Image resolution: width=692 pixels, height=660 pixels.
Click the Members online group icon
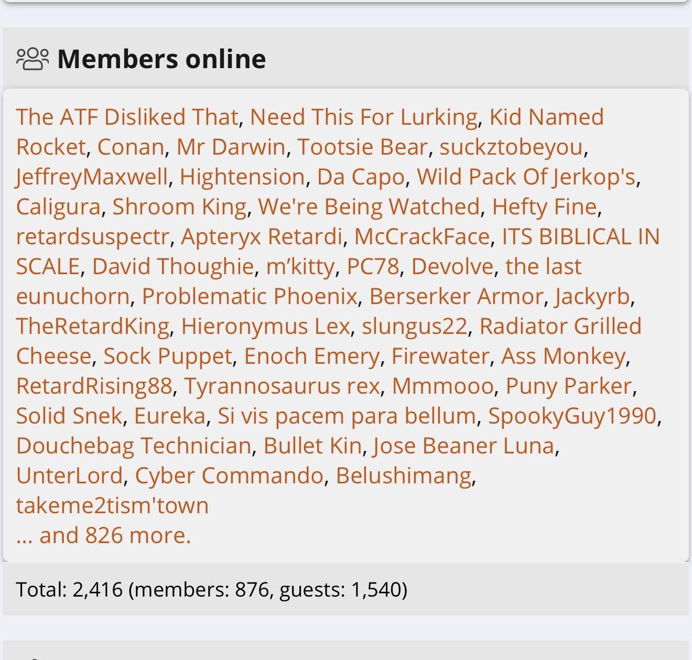tap(33, 59)
